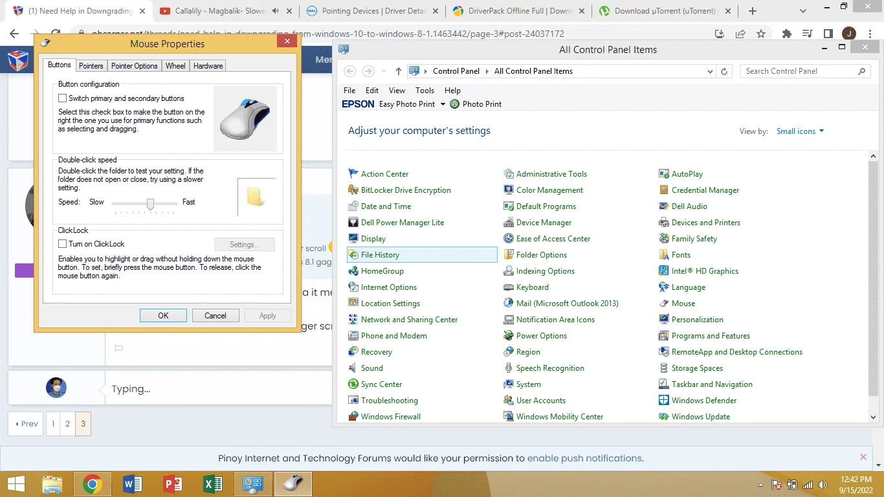The width and height of the screenshot is (884, 497).
Task: Click the double-click speed slider thumb
Action: point(150,204)
